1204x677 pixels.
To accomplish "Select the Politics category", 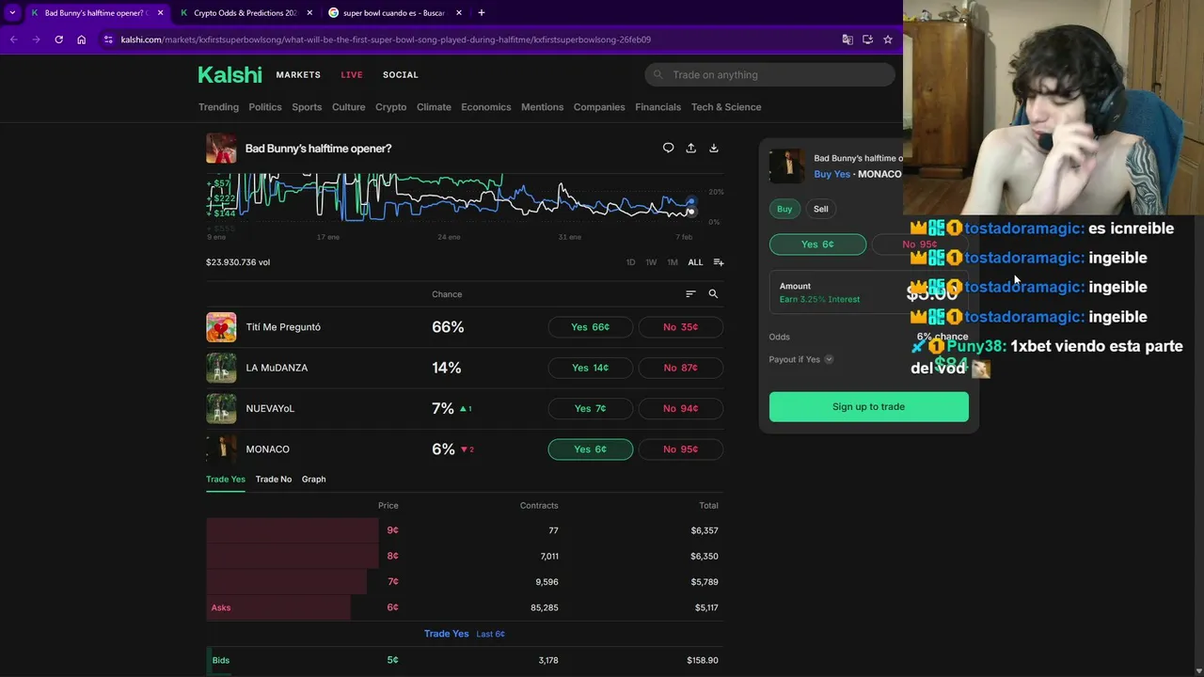I will (265, 107).
